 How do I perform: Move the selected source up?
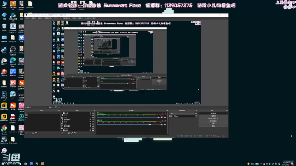pos(72,133)
